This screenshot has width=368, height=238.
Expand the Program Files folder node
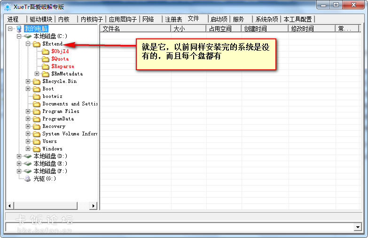pos(28,111)
